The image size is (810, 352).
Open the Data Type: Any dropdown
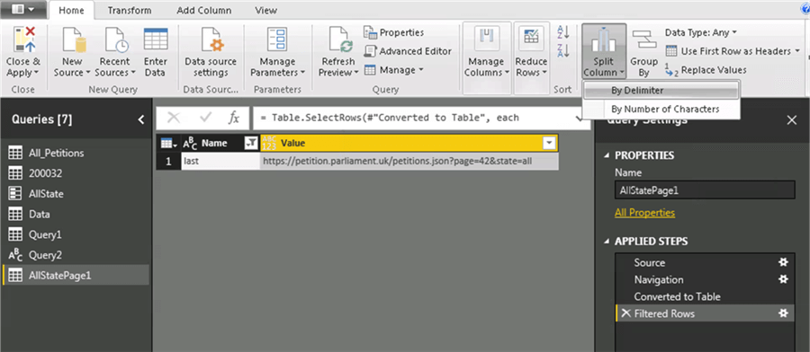point(700,32)
